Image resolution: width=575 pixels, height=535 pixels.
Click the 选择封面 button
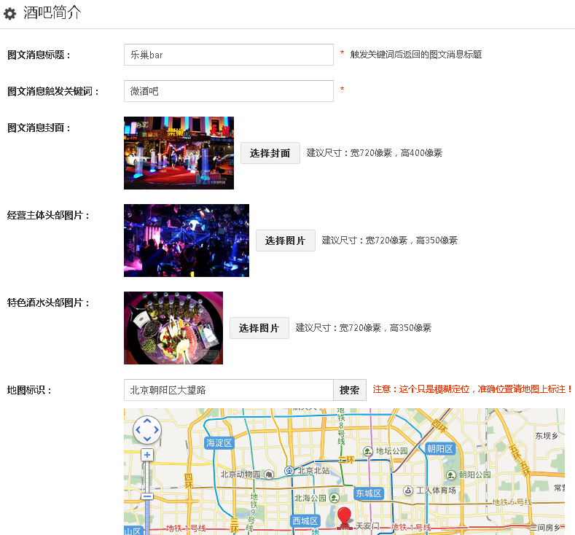(x=270, y=153)
